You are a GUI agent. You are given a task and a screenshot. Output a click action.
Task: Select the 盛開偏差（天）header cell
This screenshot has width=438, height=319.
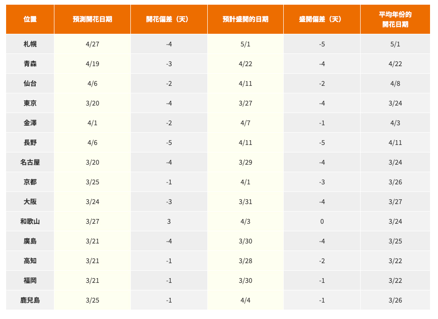322,19
